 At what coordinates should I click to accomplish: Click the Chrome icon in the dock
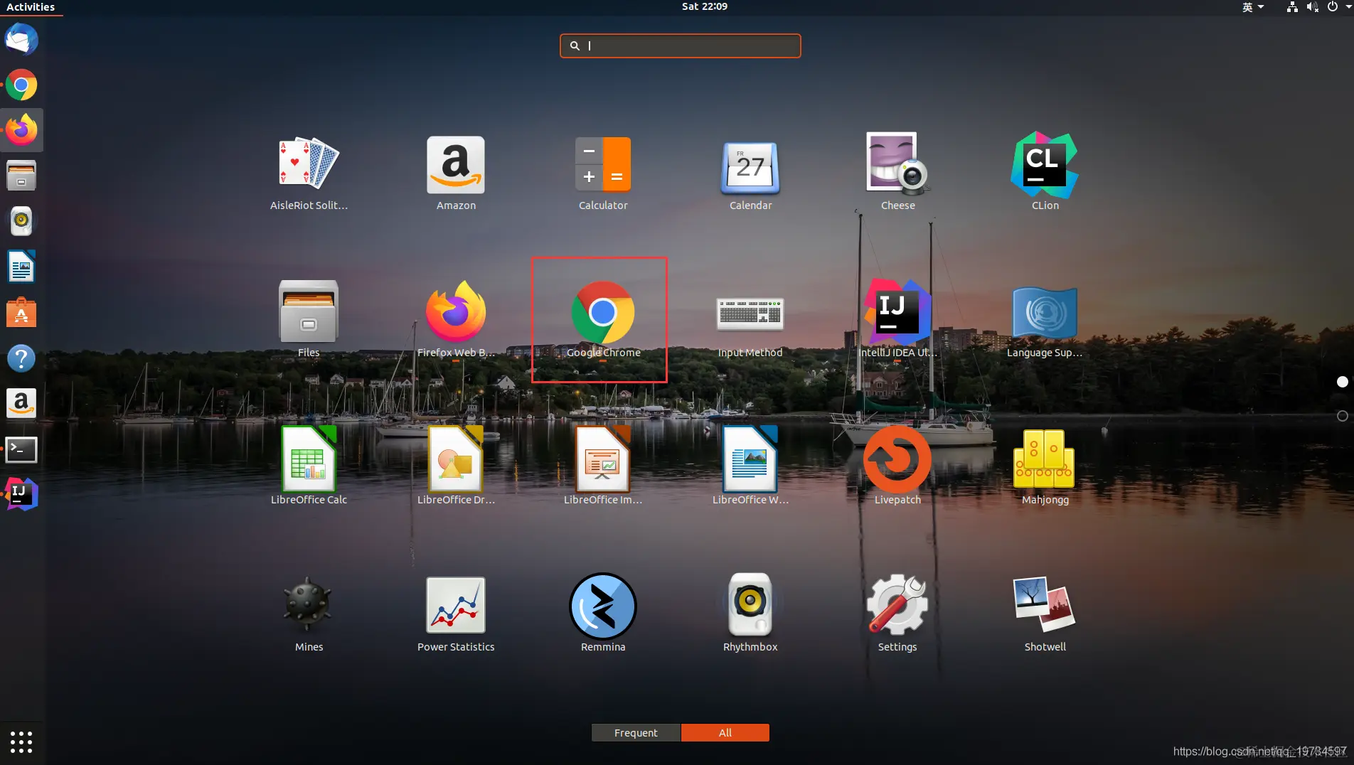tap(21, 85)
